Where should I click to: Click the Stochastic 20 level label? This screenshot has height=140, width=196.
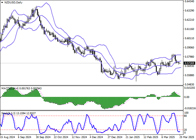[185, 130]
